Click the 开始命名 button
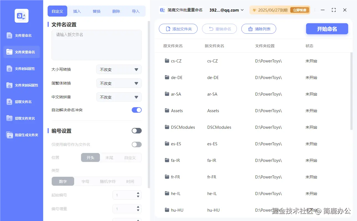 327,28
